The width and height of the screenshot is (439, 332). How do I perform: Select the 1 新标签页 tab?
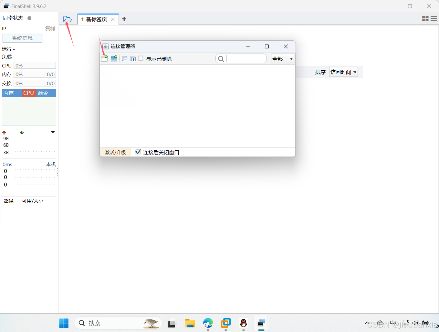(x=94, y=19)
